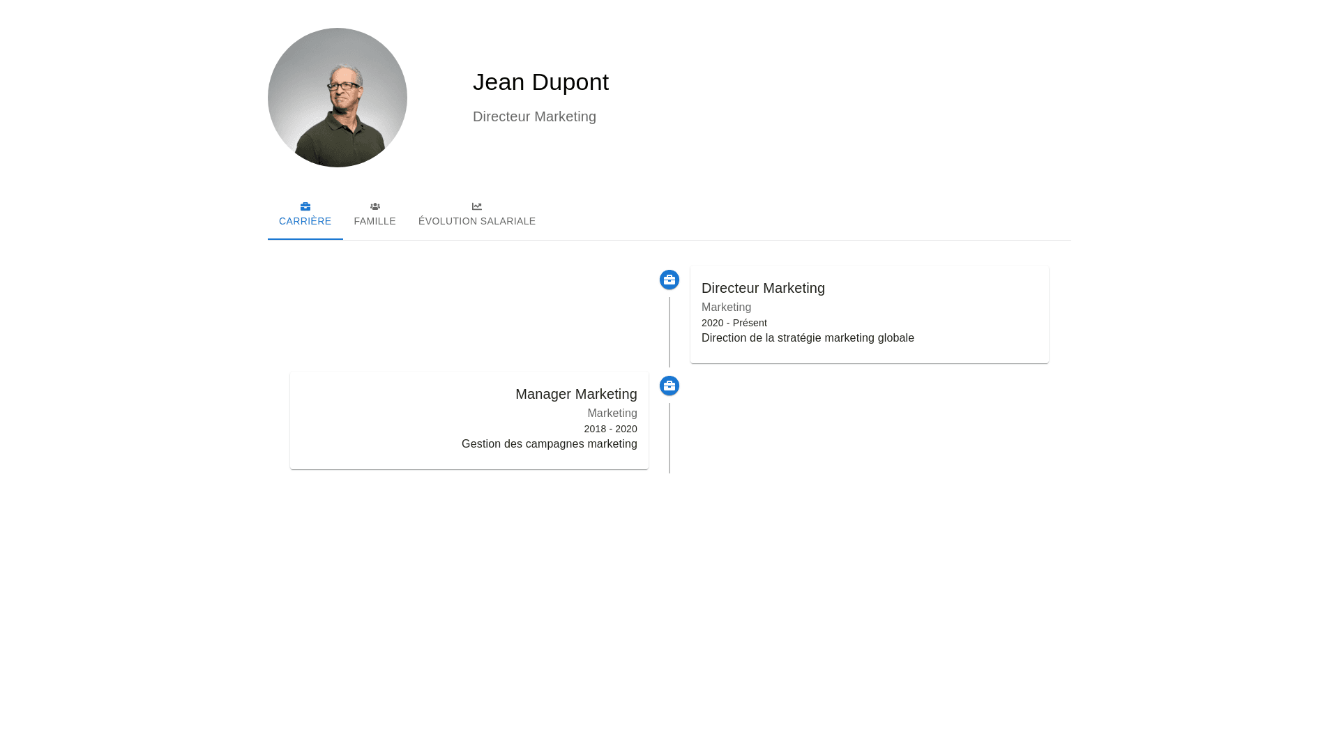Click the "2018 - 2020" date text

pos(610,429)
